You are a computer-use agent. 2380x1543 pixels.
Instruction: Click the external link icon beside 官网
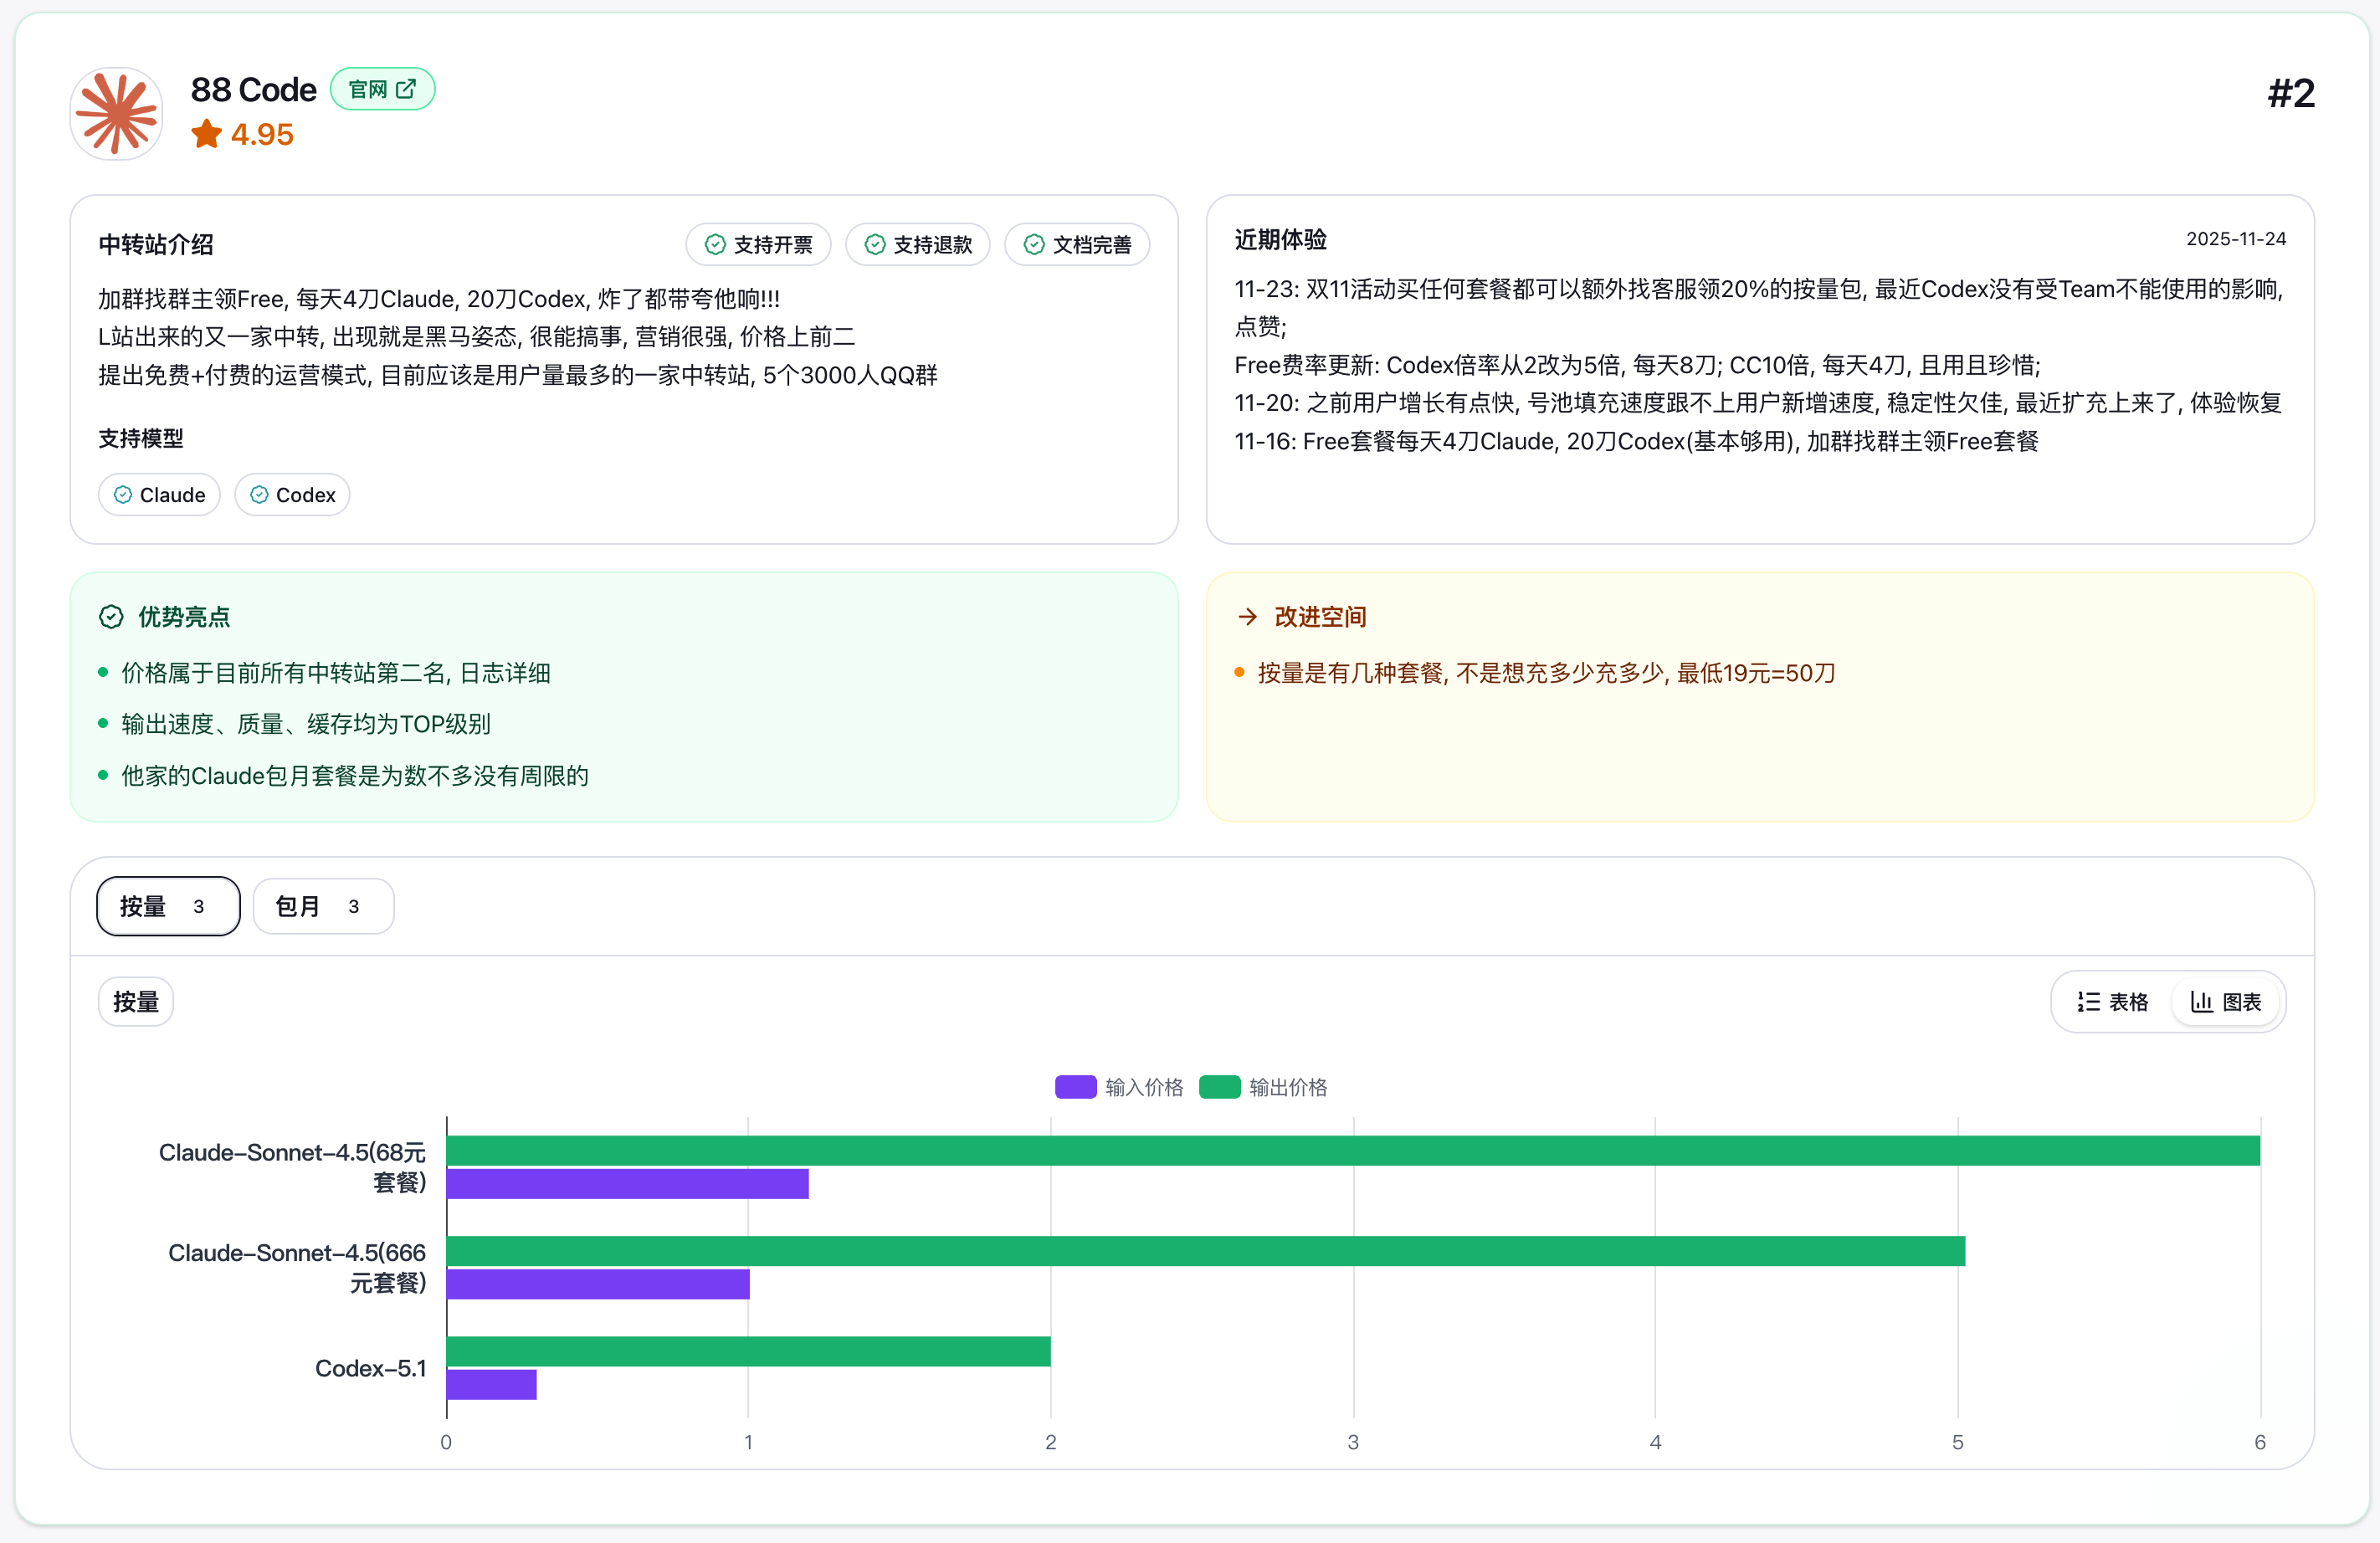pos(406,89)
